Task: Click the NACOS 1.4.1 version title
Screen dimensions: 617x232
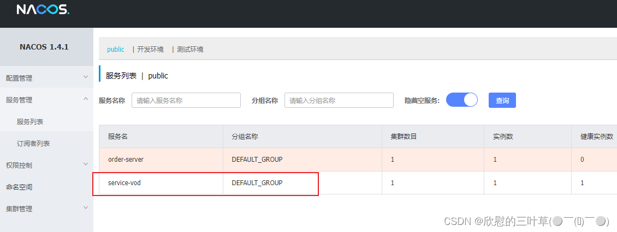Action: (x=44, y=47)
